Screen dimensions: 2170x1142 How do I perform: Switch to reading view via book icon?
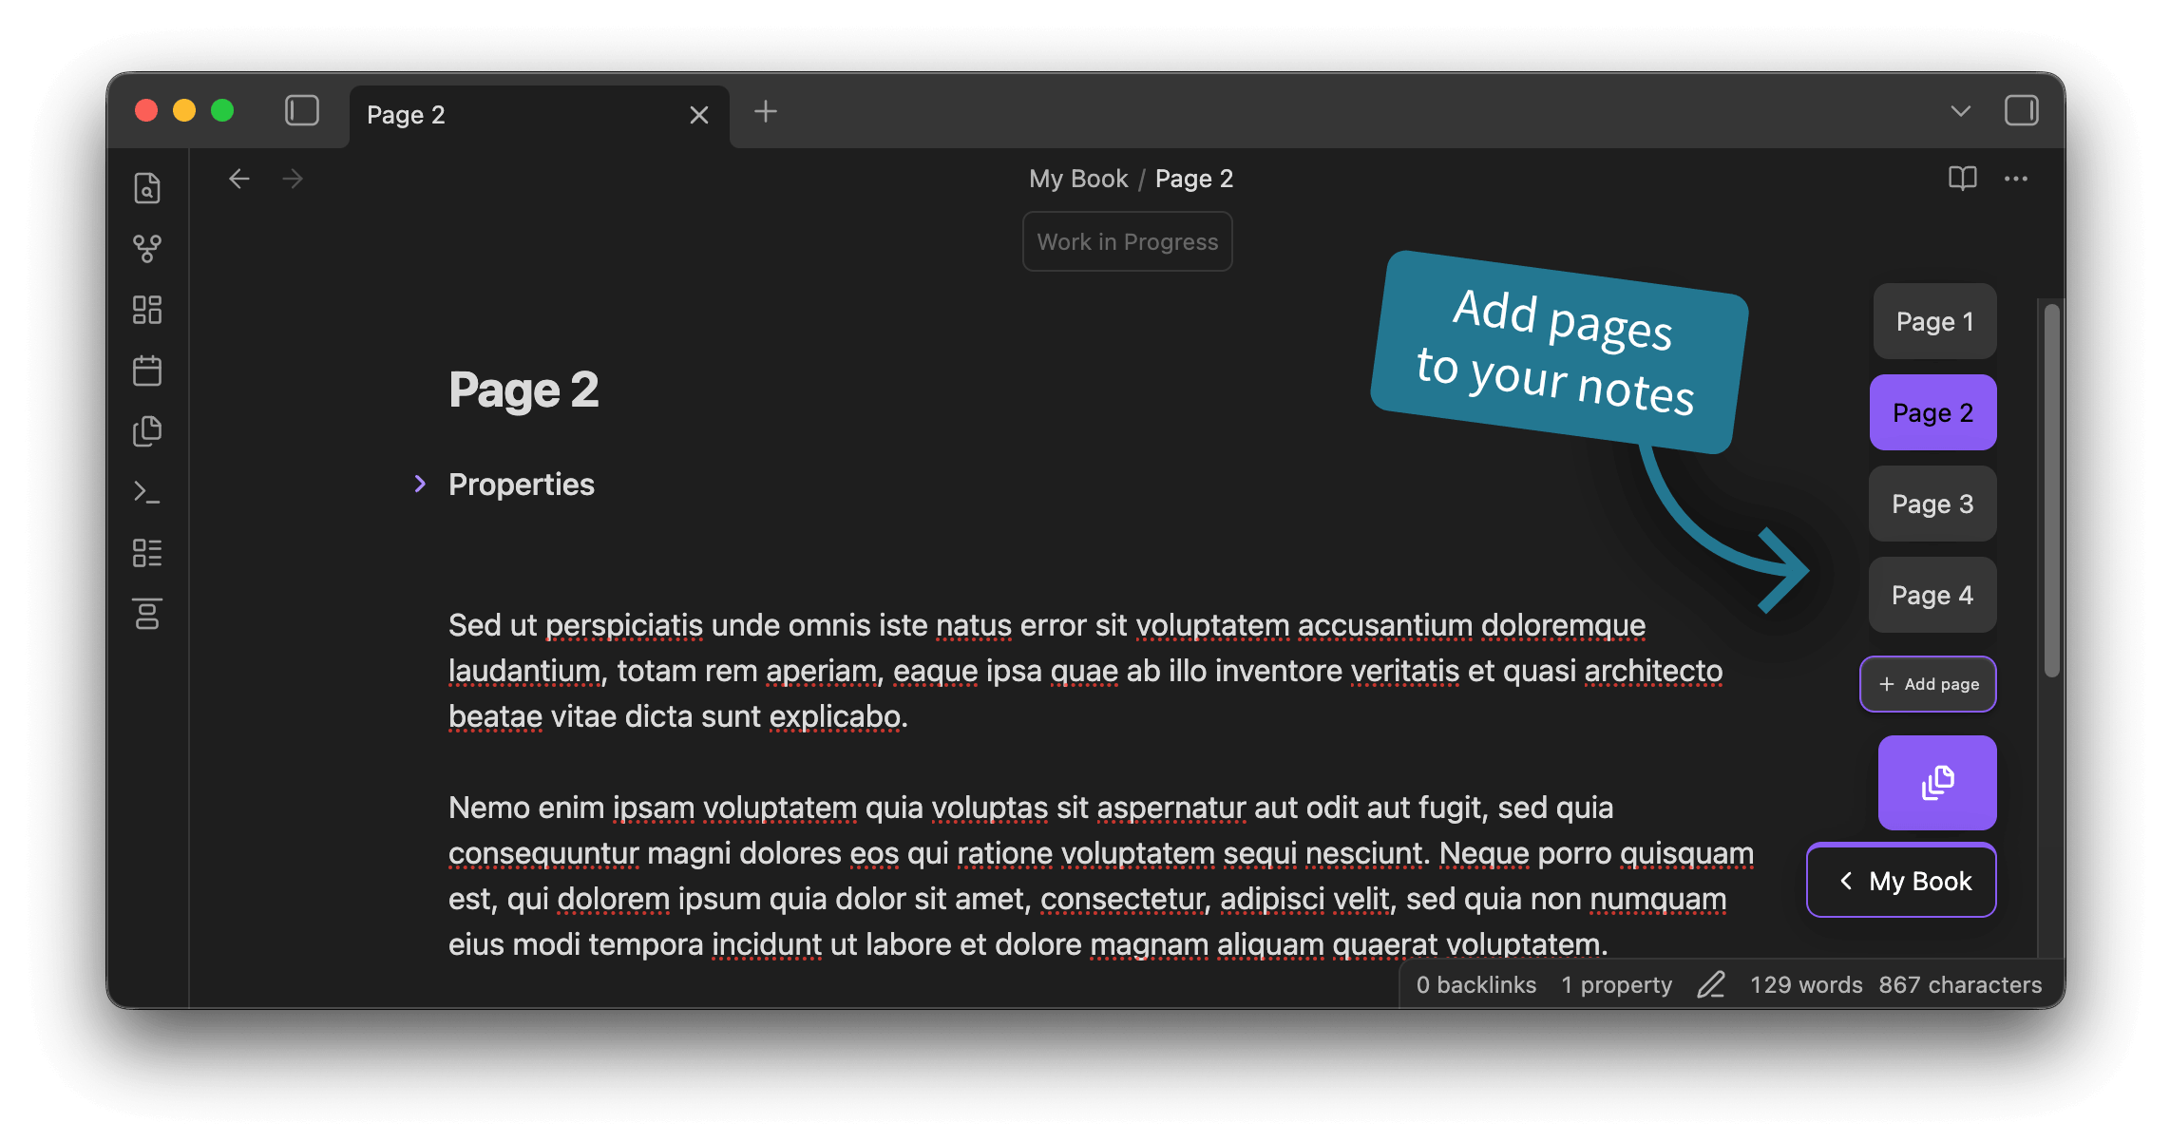tap(1962, 179)
